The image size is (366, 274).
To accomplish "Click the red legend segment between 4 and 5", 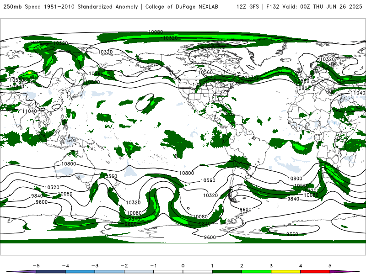I will [x=315, y=272].
